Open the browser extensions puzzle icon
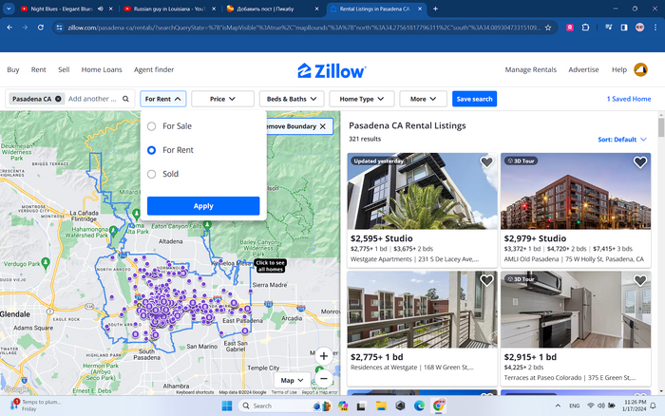This screenshot has height=416, width=665. tap(586, 28)
